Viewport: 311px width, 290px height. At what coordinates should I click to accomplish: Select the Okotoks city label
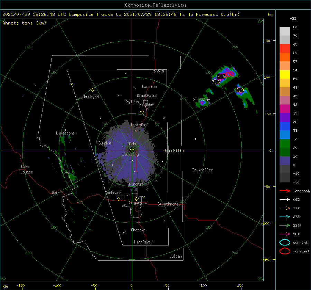tap(138, 230)
